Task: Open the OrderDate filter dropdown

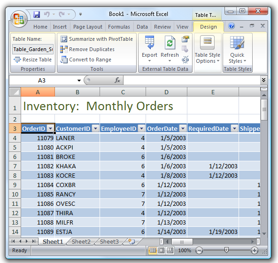Action: pyautogui.click(x=183, y=128)
